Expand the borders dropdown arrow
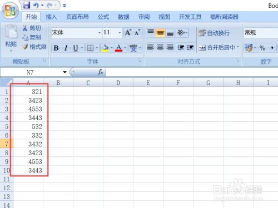 coord(97,48)
